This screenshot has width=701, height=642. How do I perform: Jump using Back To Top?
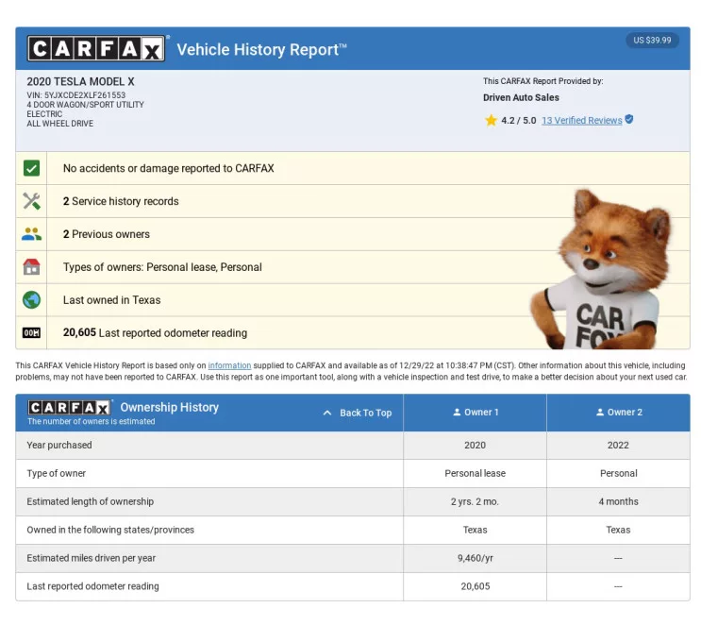[x=365, y=413]
